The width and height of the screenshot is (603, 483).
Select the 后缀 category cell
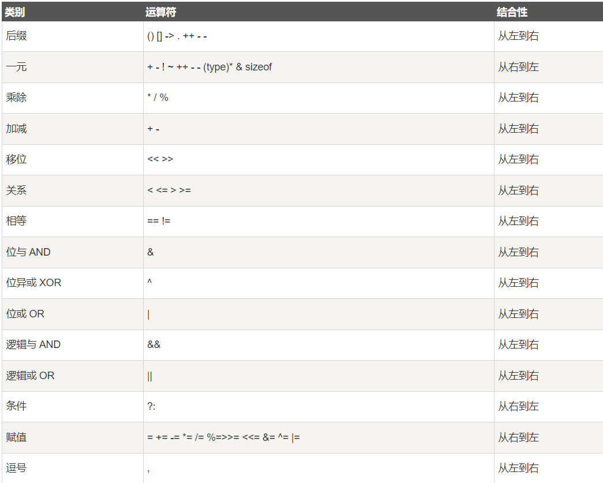point(17,36)
